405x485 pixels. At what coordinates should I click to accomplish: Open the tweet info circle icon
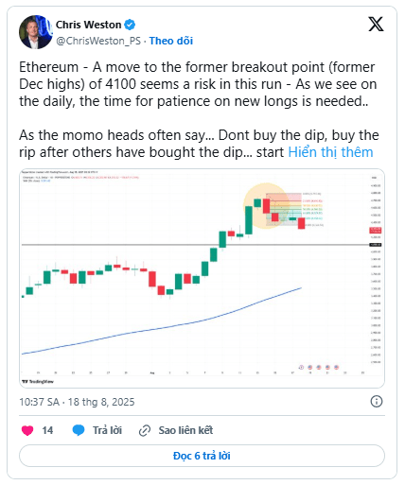[377, 402]
